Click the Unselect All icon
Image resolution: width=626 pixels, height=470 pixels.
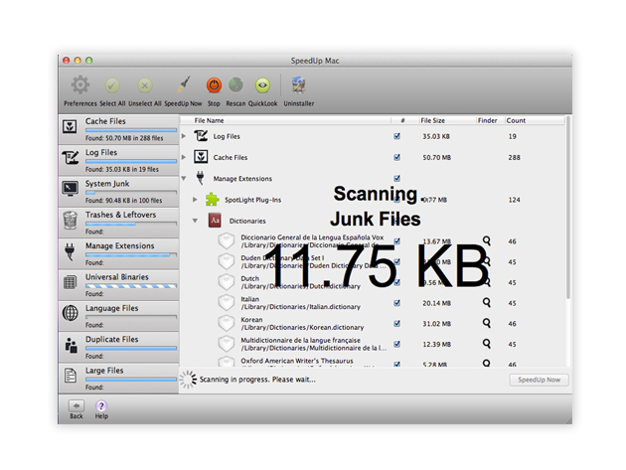pos(145,85)
